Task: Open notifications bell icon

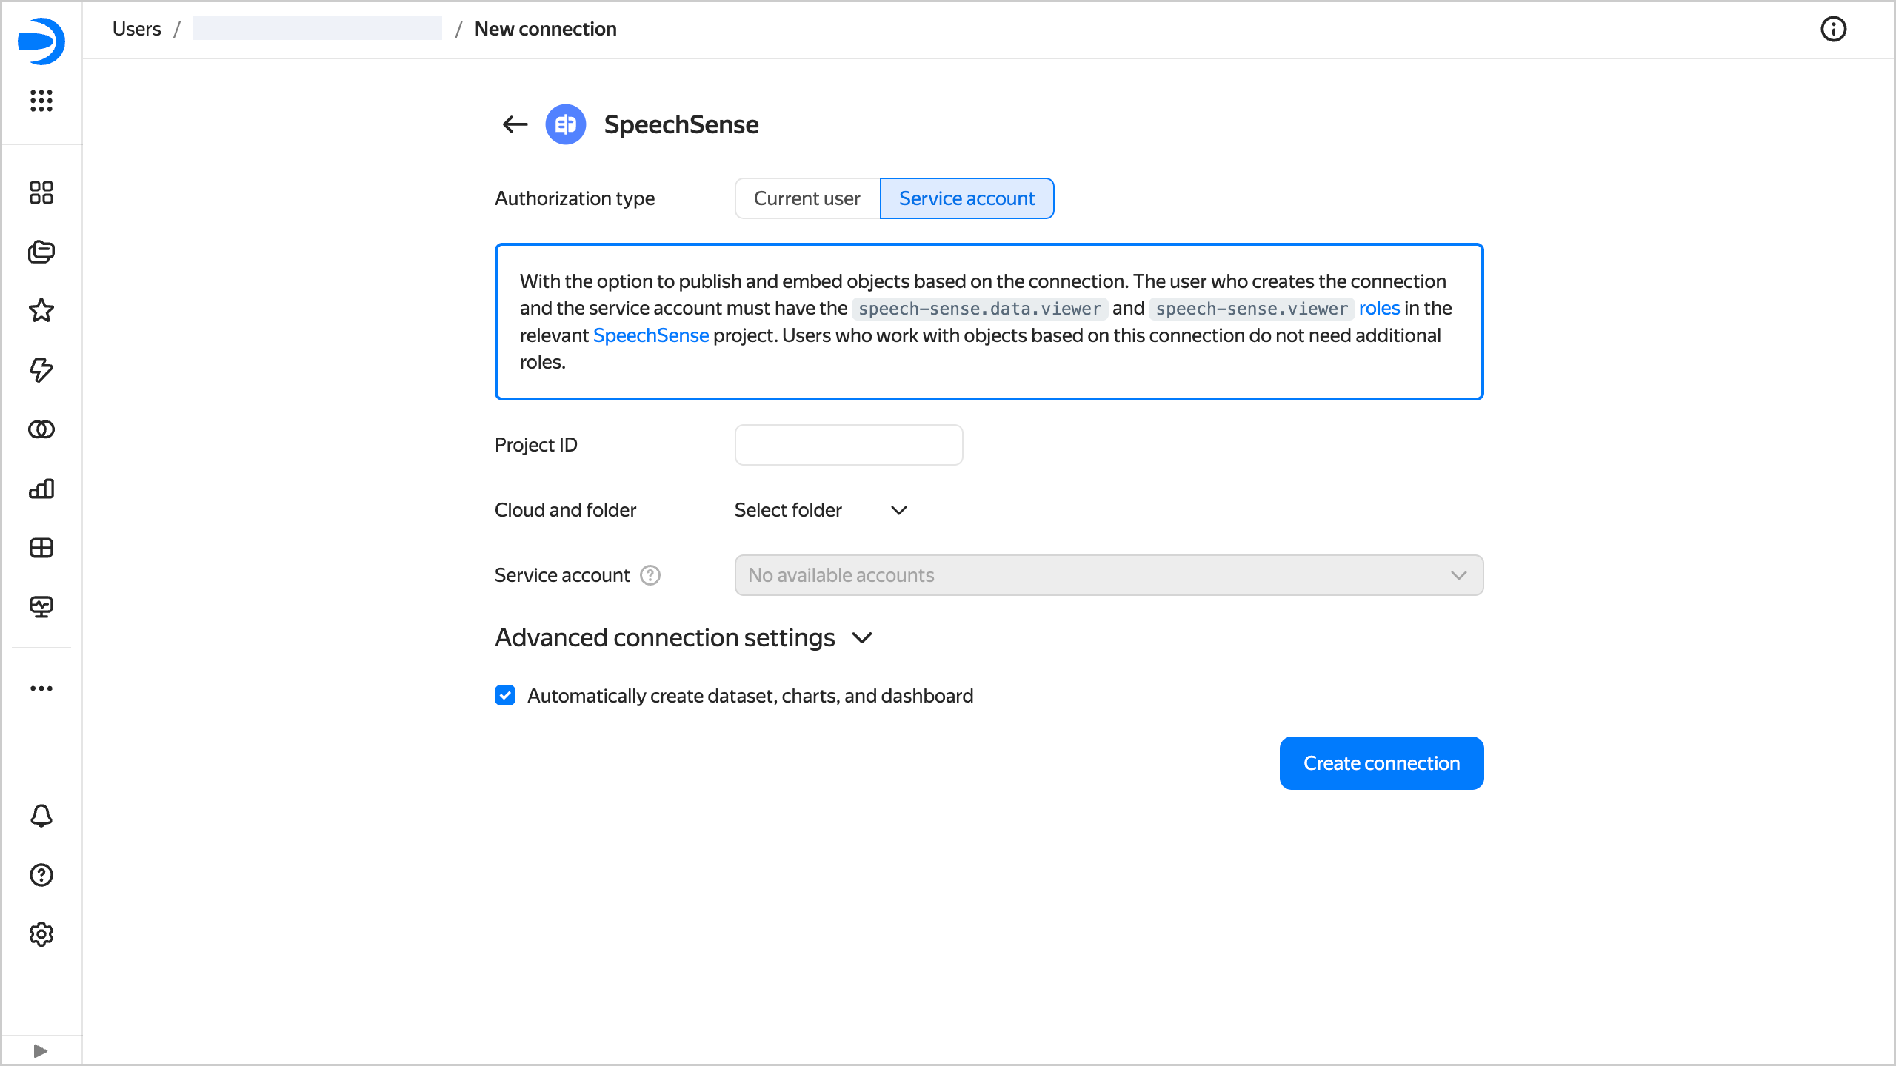Action: 41,816
